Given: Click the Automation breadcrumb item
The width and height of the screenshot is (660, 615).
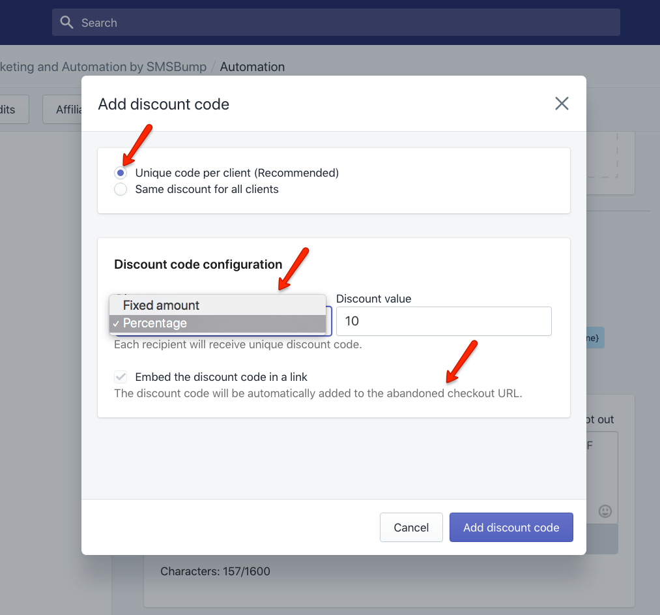Looking at the screenshot, I should click(252, 67).
